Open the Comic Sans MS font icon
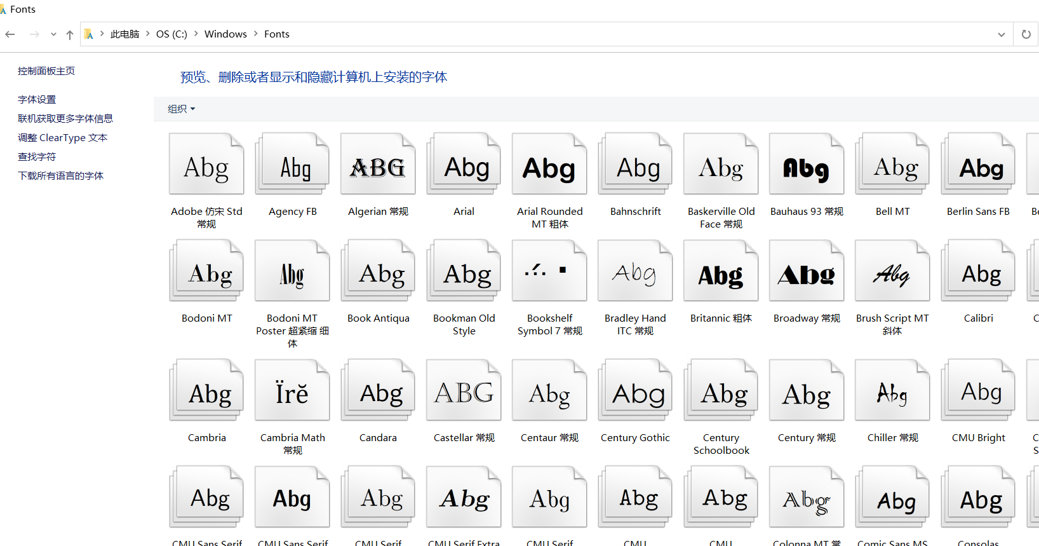This screenshot has width=1039, height=546. click(x=892, y=497)
